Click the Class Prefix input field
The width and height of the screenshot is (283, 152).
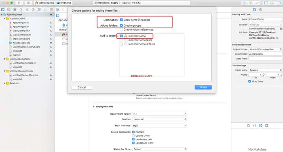(x=265, y=58)
